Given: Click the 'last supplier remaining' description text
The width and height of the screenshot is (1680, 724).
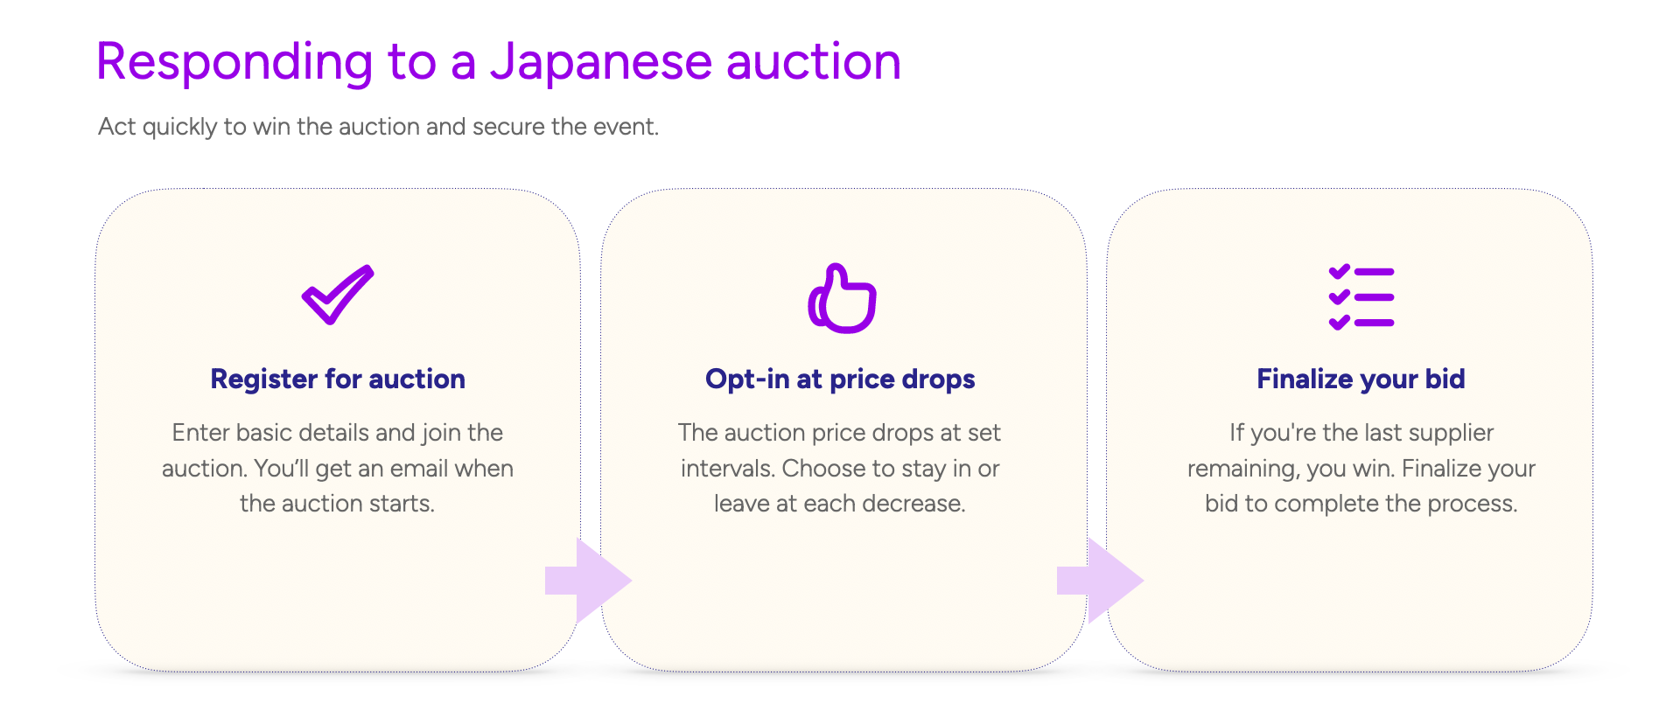Looking at the screenshot, I should tap(1361, 468).
